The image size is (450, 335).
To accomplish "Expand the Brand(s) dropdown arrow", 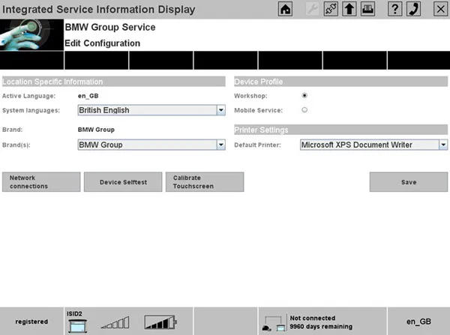I will (x=221, y=145).
